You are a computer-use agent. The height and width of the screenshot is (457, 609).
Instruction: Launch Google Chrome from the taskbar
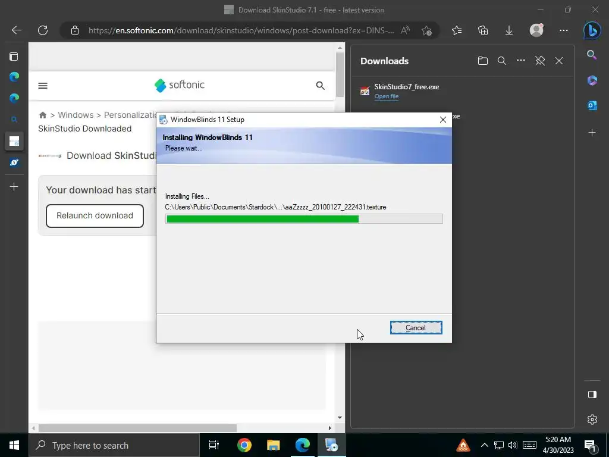(244, 445)
